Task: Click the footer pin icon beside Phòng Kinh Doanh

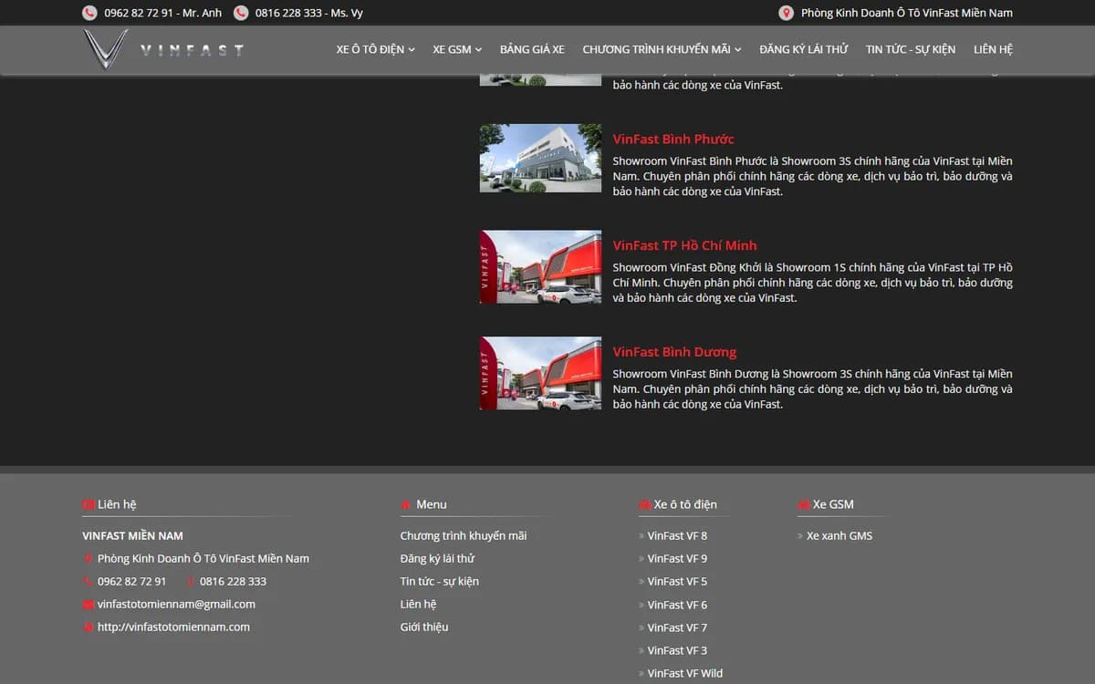Action: coord(89,558)
